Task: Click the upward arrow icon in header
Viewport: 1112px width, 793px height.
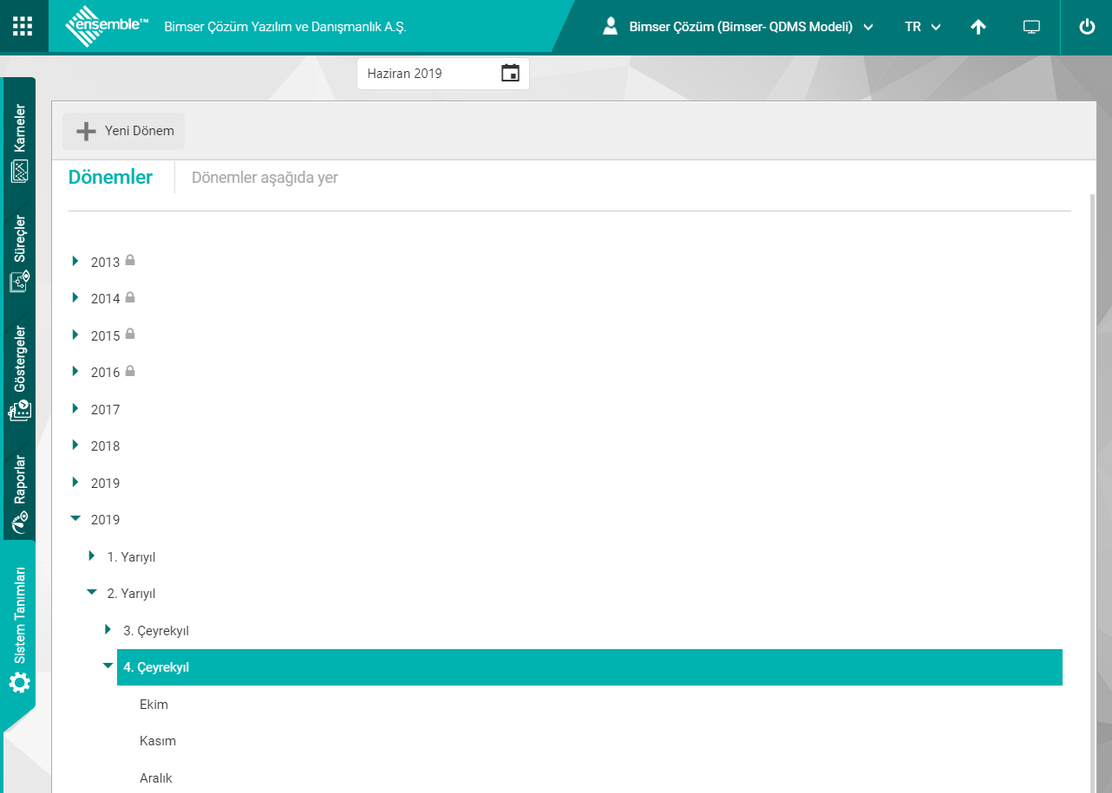Action: click(x=978, y=27)
